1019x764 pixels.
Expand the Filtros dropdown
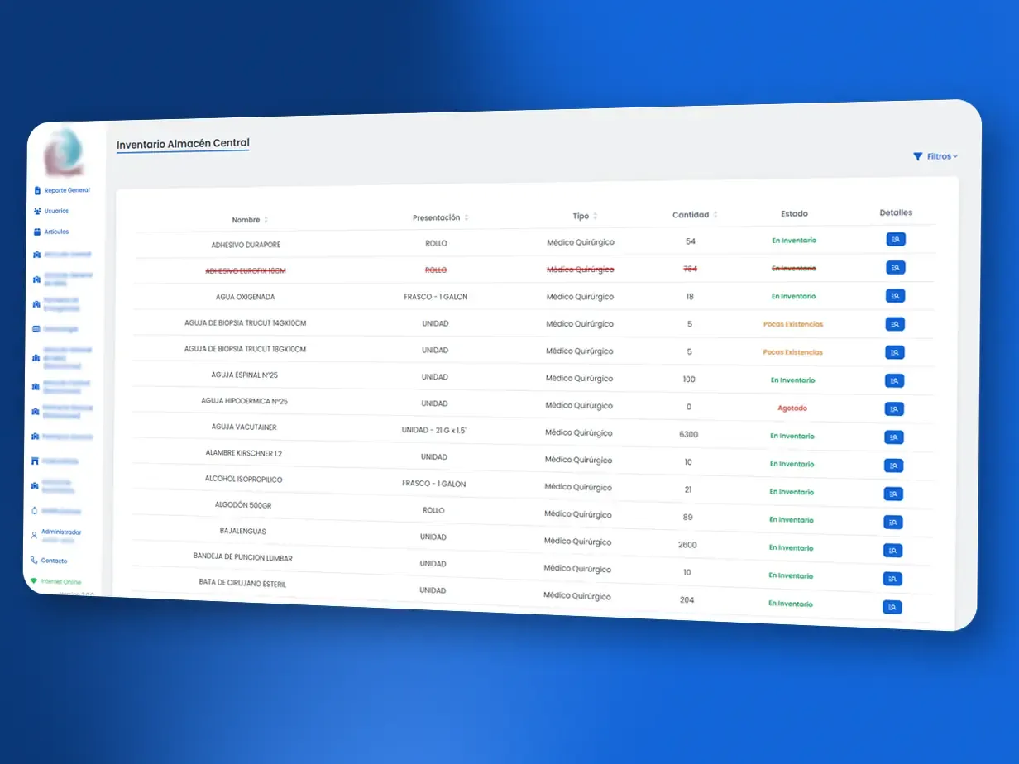pos(935,156)
